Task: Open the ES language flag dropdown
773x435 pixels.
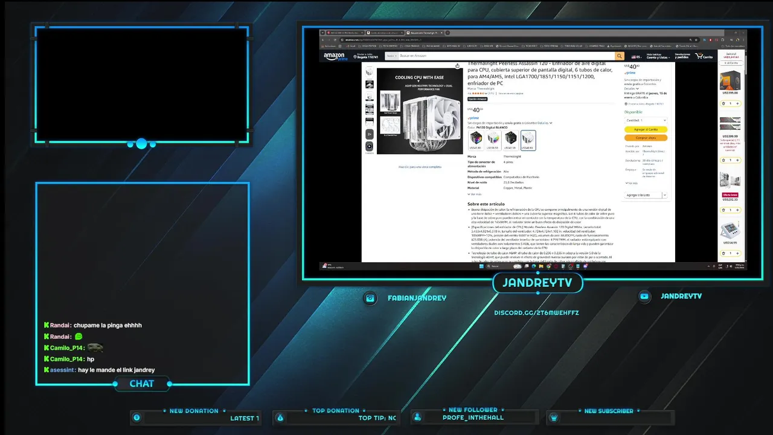Action: click(637, 57)
